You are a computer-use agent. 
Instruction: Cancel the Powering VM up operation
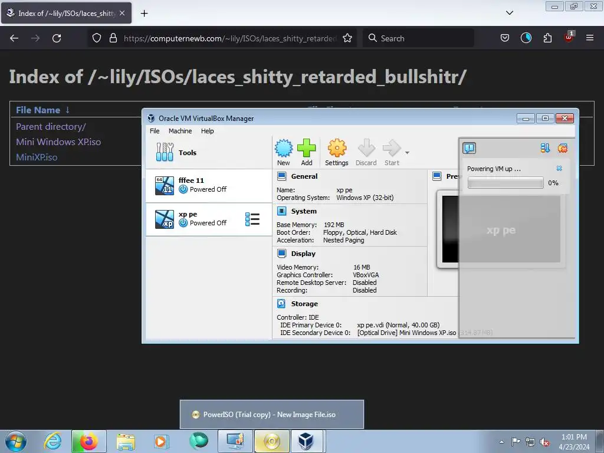click(559, 168)
